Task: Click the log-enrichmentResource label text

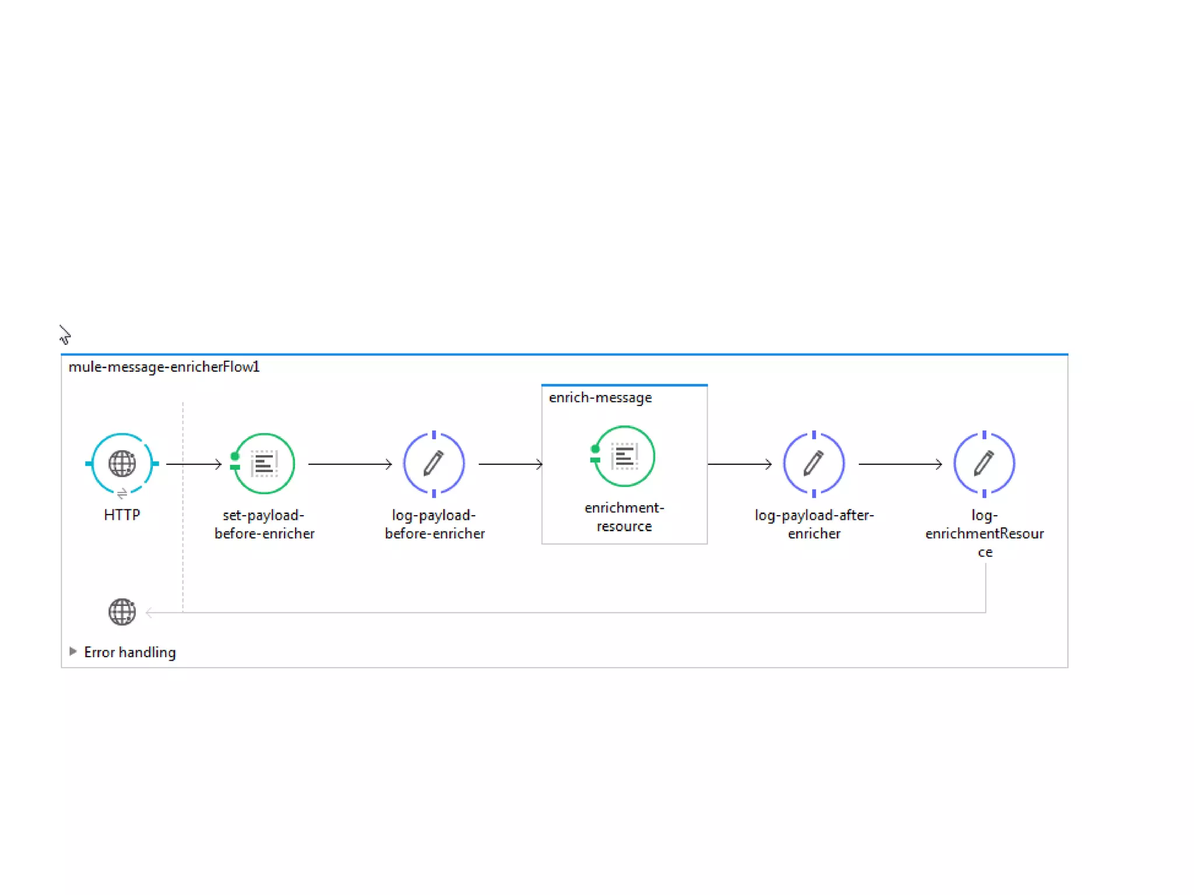Action: coord(984,533)
